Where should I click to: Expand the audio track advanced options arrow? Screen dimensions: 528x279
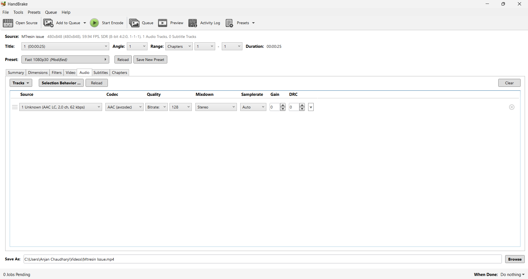(x=311, y=107)
